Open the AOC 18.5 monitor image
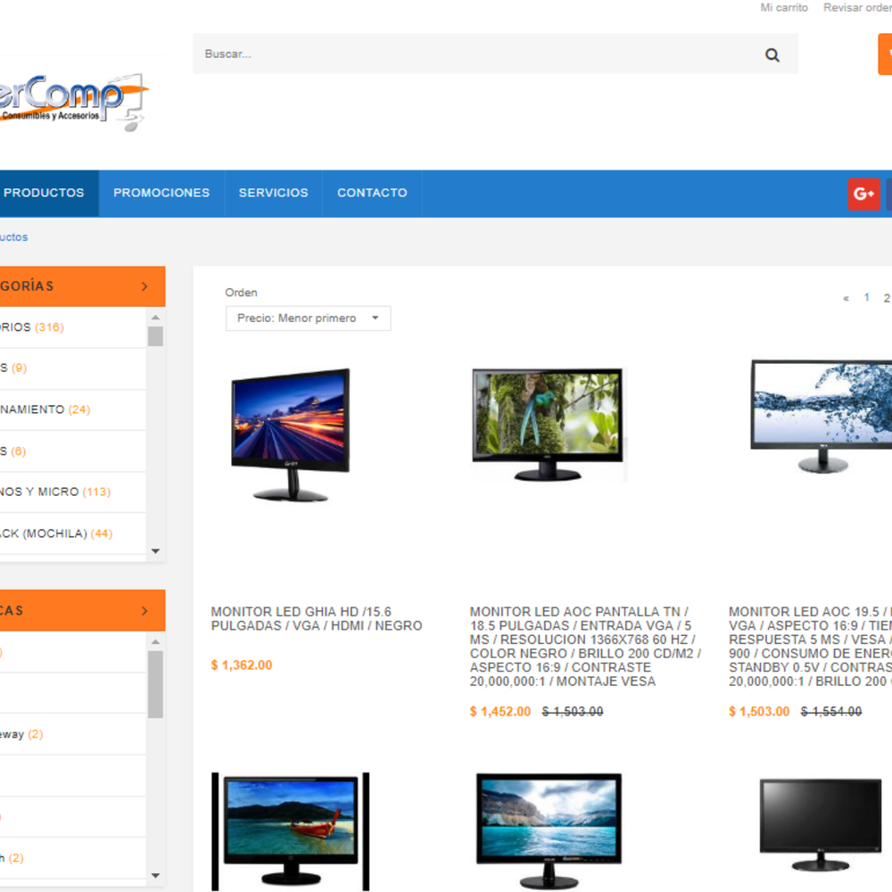 [x=548, y=425]
